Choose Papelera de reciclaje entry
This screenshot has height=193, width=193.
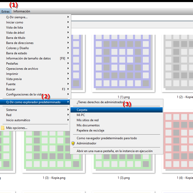click(x=117, y=130)
